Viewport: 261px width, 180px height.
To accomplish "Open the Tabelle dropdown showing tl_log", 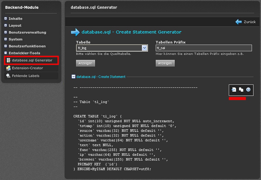I will click(112, 48).
